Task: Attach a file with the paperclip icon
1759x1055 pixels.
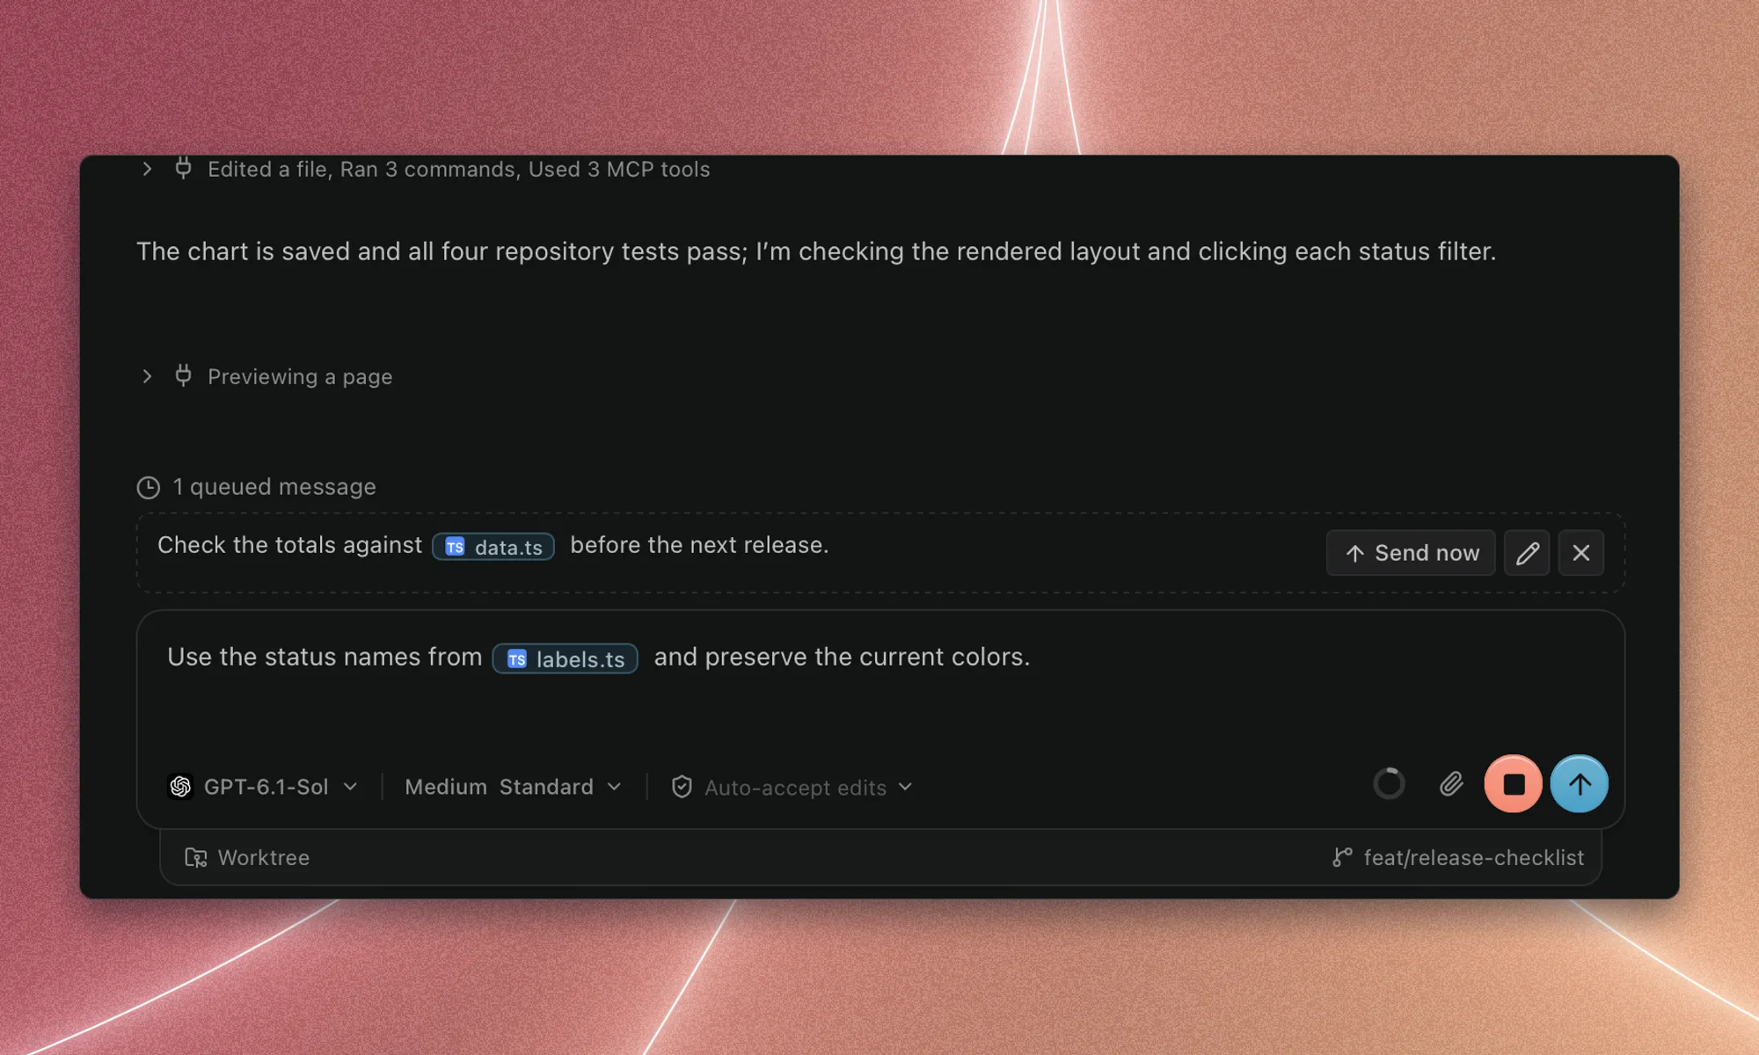Action: click(1451, 783)
